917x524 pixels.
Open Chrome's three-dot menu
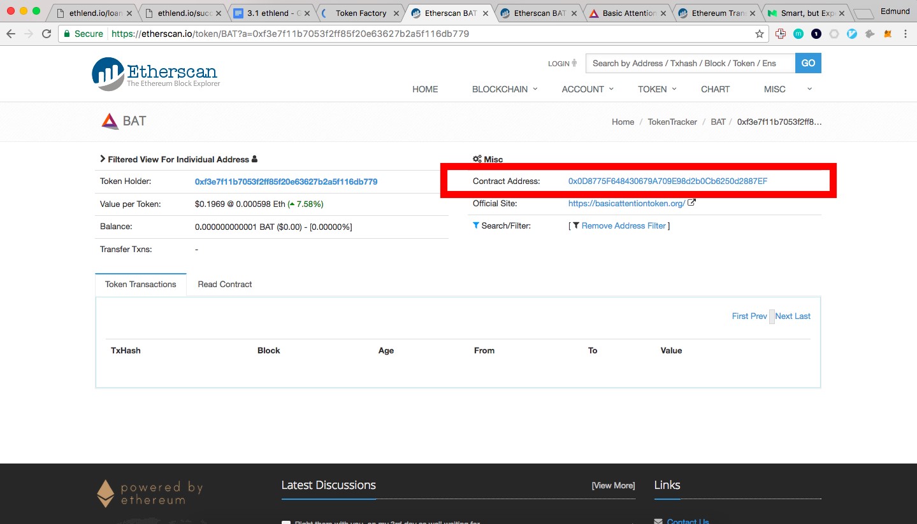coord(906,34)
